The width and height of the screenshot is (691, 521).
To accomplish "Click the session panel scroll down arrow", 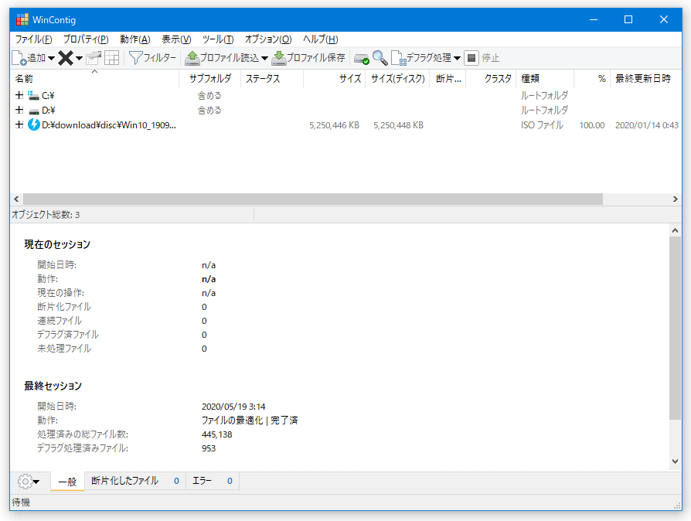I will coord(675,461).
